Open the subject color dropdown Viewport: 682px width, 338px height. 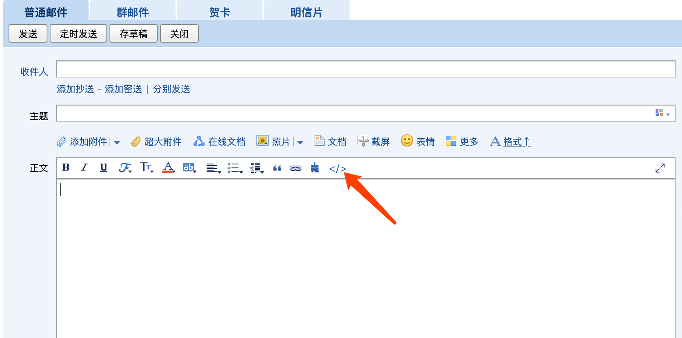click(663, 113)
